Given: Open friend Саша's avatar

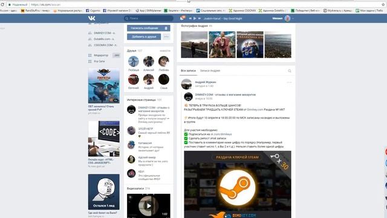Looking at the screenshot, I should pos(164,79).
